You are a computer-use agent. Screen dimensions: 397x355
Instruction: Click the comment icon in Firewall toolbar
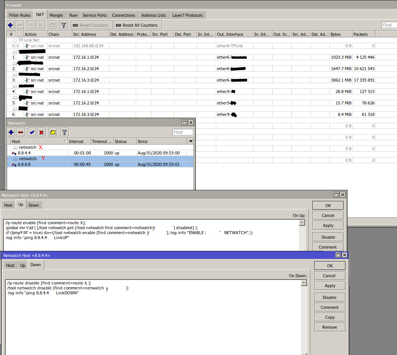[52, 25]
